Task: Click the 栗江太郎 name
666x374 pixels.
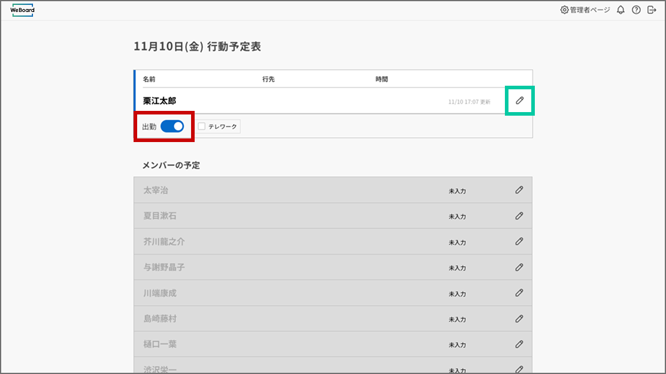Action: pyautogui.click(x=159, y=101)
